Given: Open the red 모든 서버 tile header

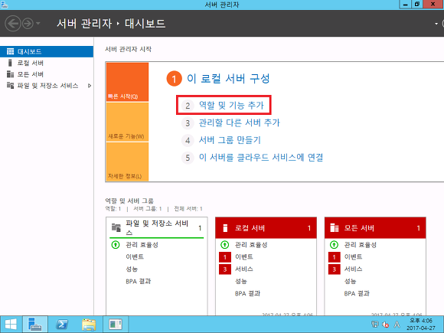Looking at the screenshot, I should click(x=375, y=228).
